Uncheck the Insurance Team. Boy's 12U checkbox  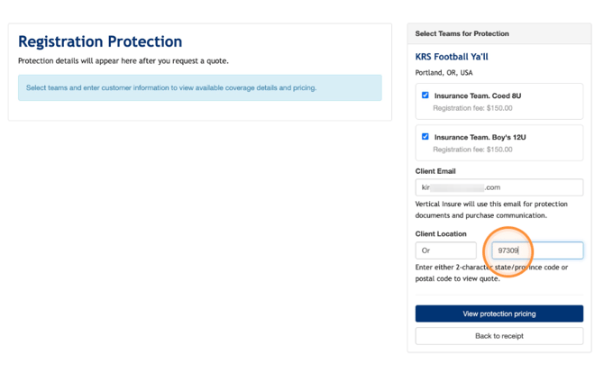click(x=425, y=137)
